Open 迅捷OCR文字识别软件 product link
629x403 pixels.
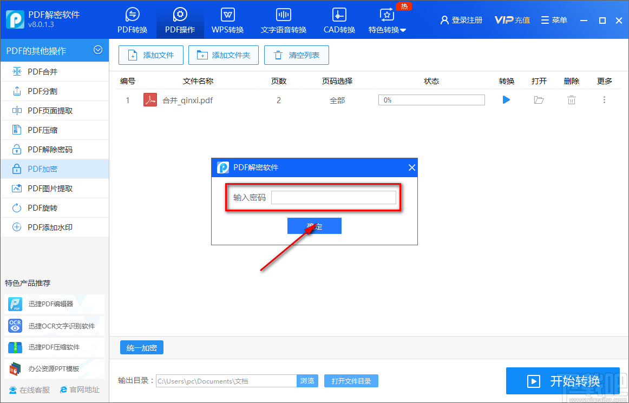55,326
